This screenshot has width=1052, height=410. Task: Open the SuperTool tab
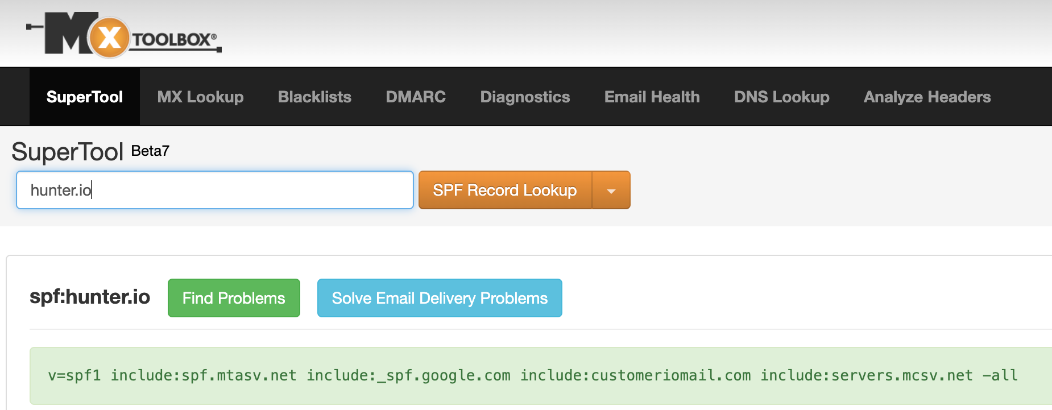coord(85,97)
